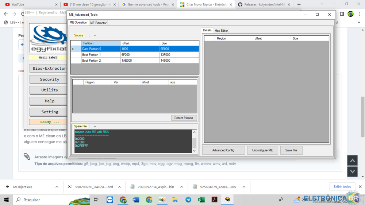The width and height of the screenshot is (365, 205).
Task: Open Telegram in the taskbar
Action: (x=188, y=200)
